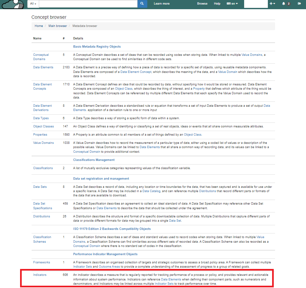Screen dimensions: 306x288
Task: Open the 'en' language selector
Action: 232,4
